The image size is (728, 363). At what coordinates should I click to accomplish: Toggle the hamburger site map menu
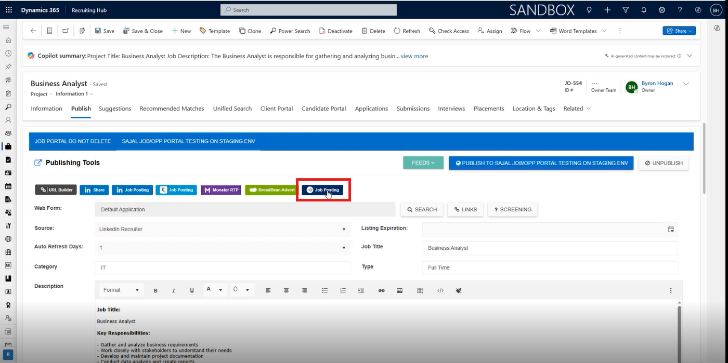pyautogui.click(x=7, y=28)
